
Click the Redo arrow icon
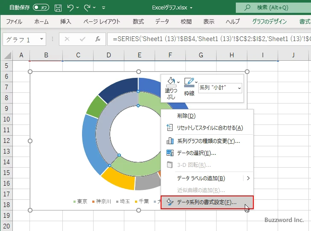[x=87, y=8]
